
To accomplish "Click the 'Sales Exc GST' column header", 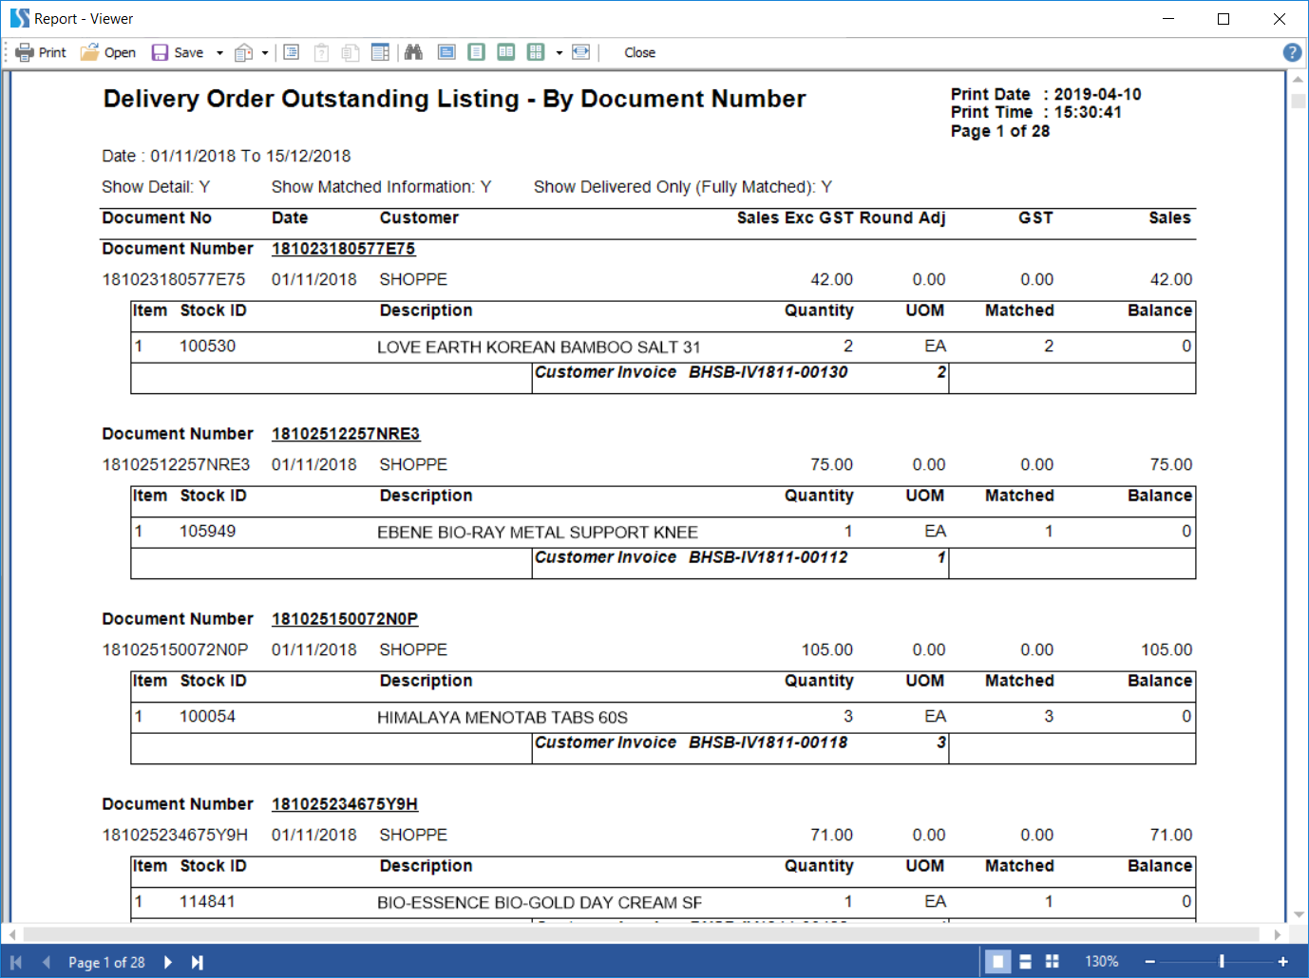I will point(795,217).
